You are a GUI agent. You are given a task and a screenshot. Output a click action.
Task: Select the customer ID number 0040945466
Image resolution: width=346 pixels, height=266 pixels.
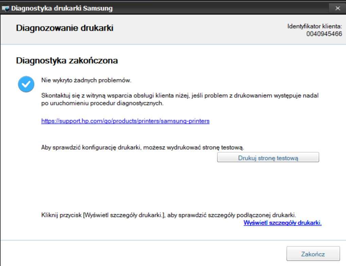point(324,34)
